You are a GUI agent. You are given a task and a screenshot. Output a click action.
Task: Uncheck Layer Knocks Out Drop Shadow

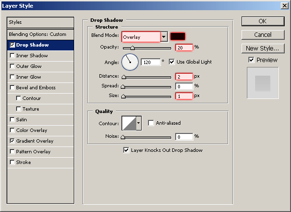(127, 150)
